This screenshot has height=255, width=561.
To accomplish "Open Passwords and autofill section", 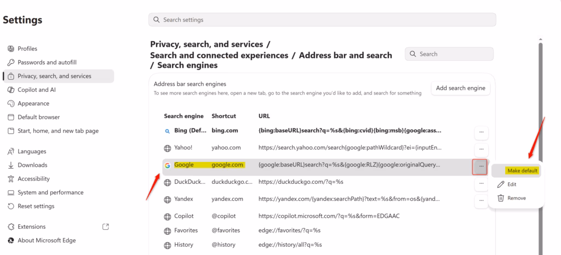I will click(47, 62).
